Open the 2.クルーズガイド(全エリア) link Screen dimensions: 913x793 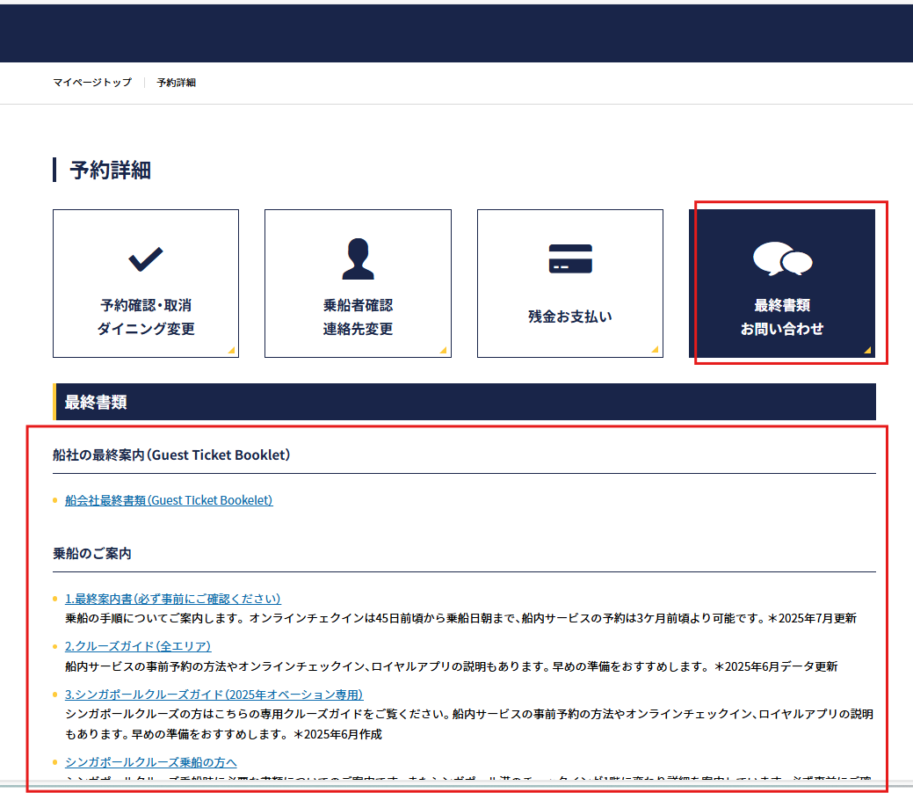[138, 646]
